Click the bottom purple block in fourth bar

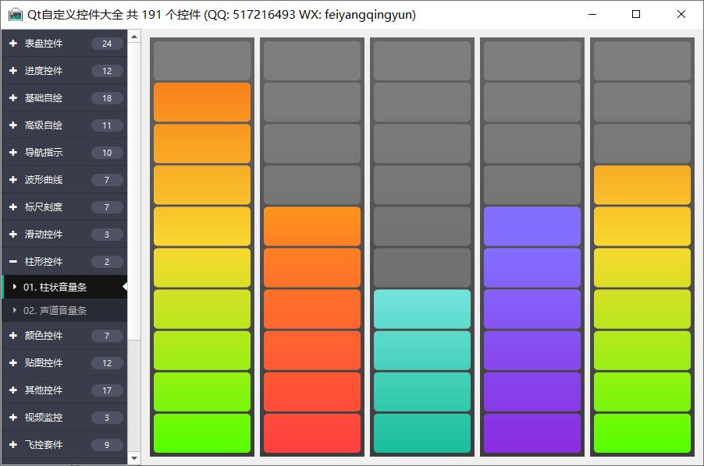pos(532,433)
